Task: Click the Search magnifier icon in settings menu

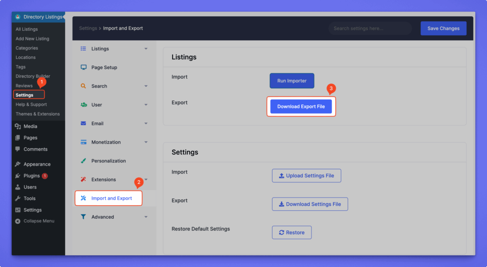Action: [83, 86]
